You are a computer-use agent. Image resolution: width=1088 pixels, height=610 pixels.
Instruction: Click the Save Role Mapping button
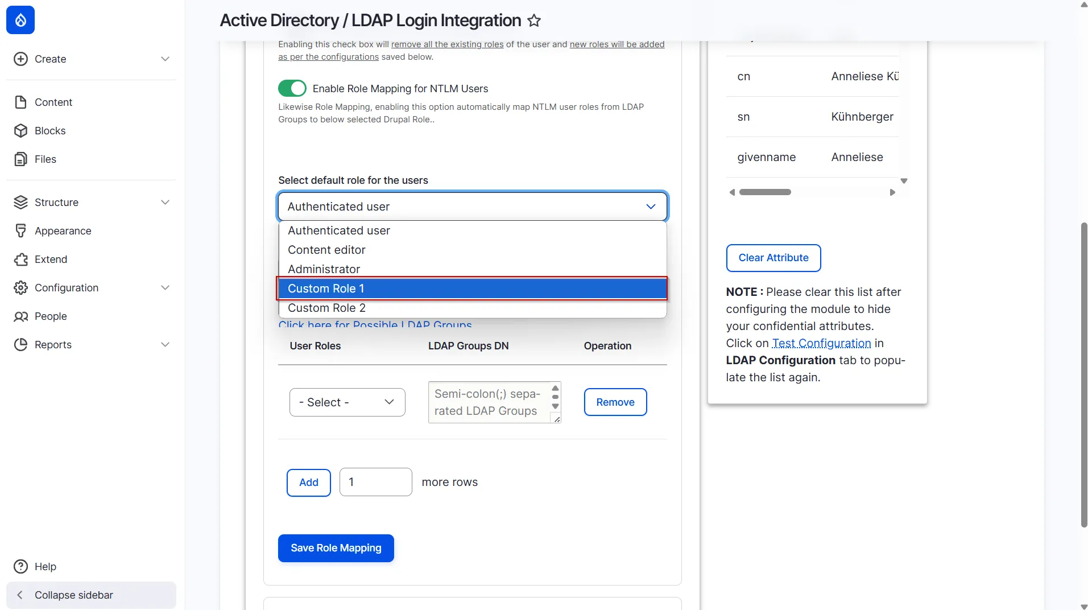[x=336, y=548]
